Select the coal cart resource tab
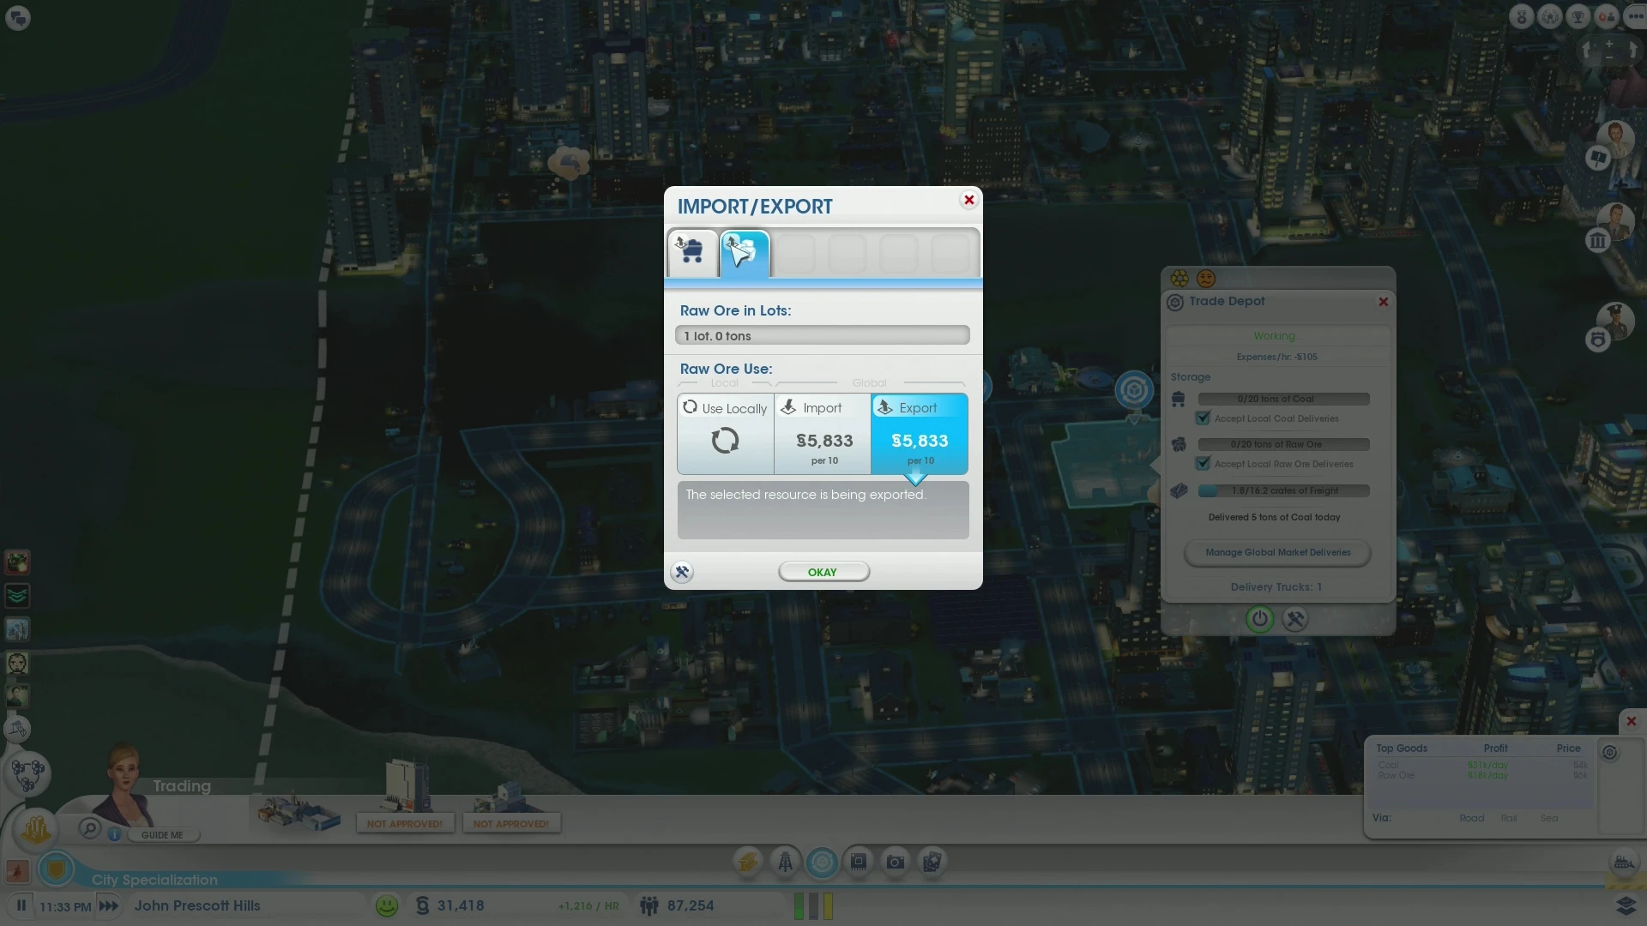 [691, 253]
